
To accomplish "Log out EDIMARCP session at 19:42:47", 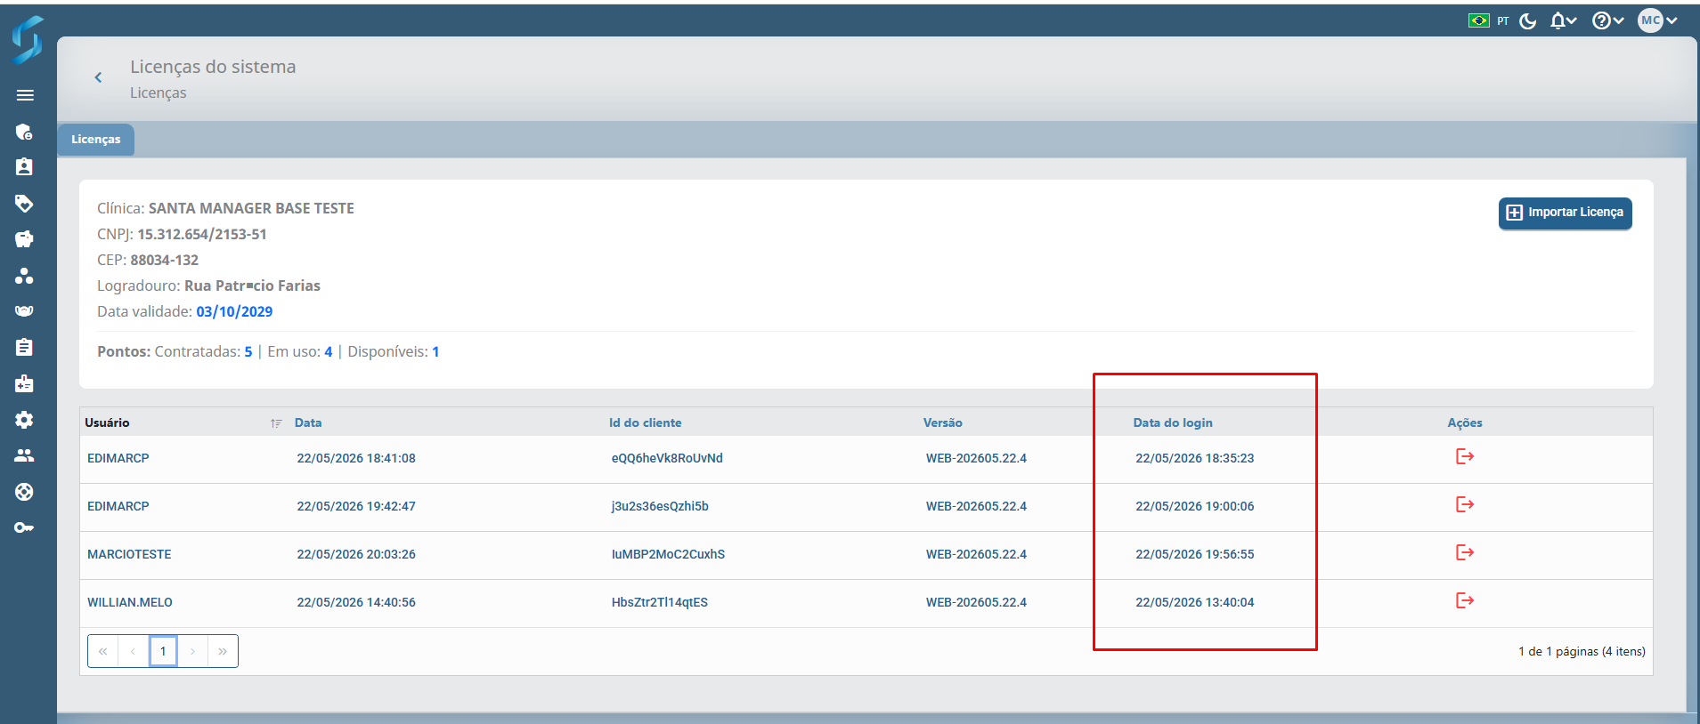I will (x=1464, y=505).
